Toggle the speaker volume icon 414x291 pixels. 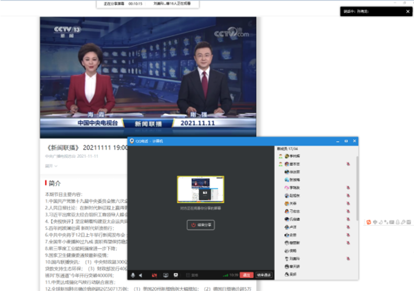coord(141,275)
